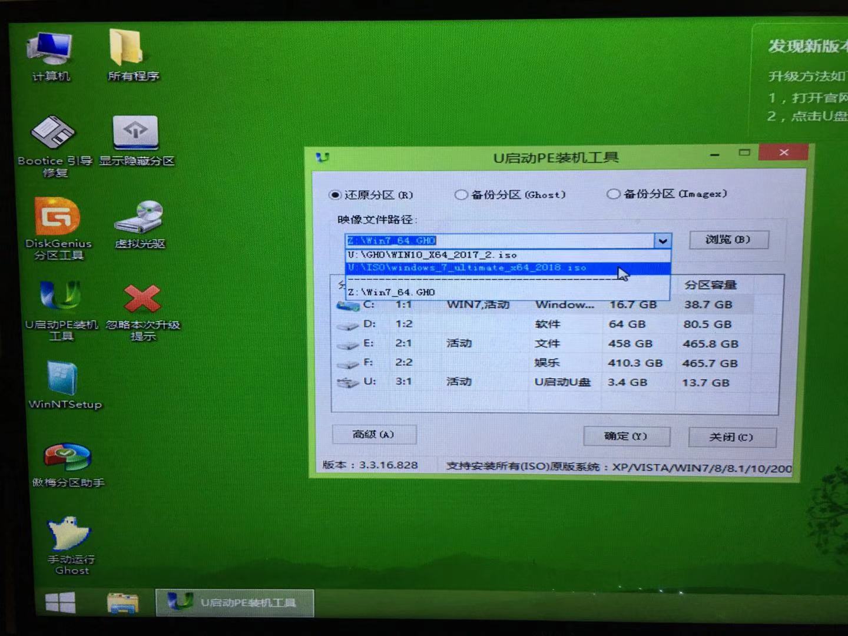Select WIN10_X64_2017_2.iso from the dropdown
The height and width of the screenshot is (636, 848).
pyautogui.click(x=433, y=254)
